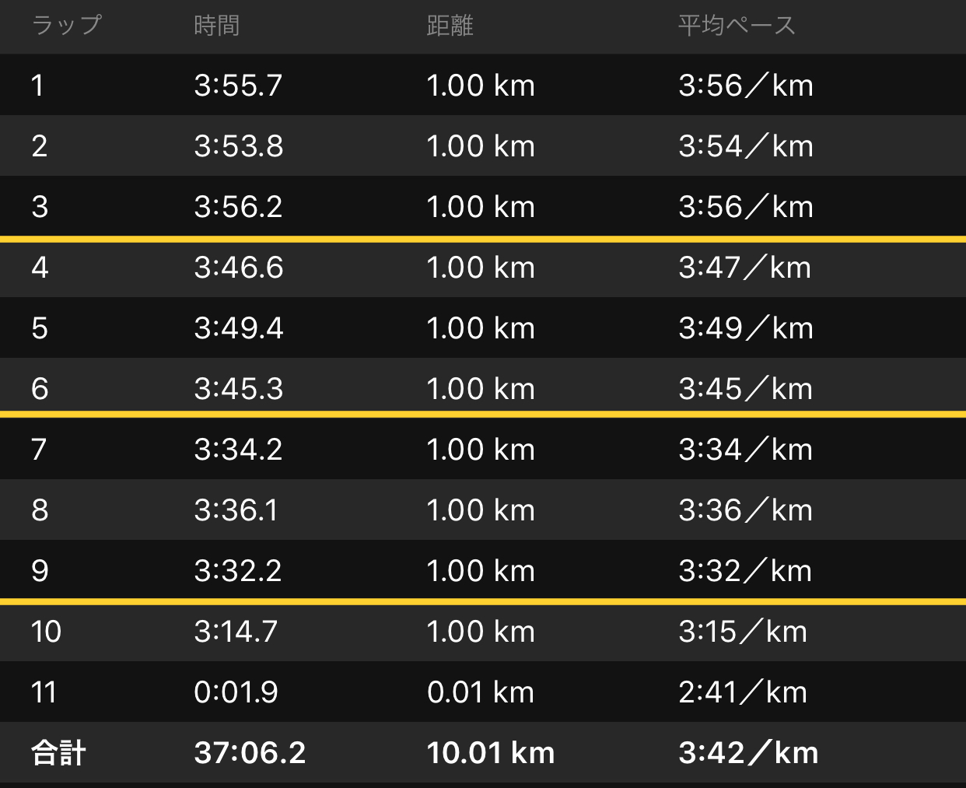Select lap 11 distance 0.01 km
Screen dimensions: 966x788
(481, 692)
